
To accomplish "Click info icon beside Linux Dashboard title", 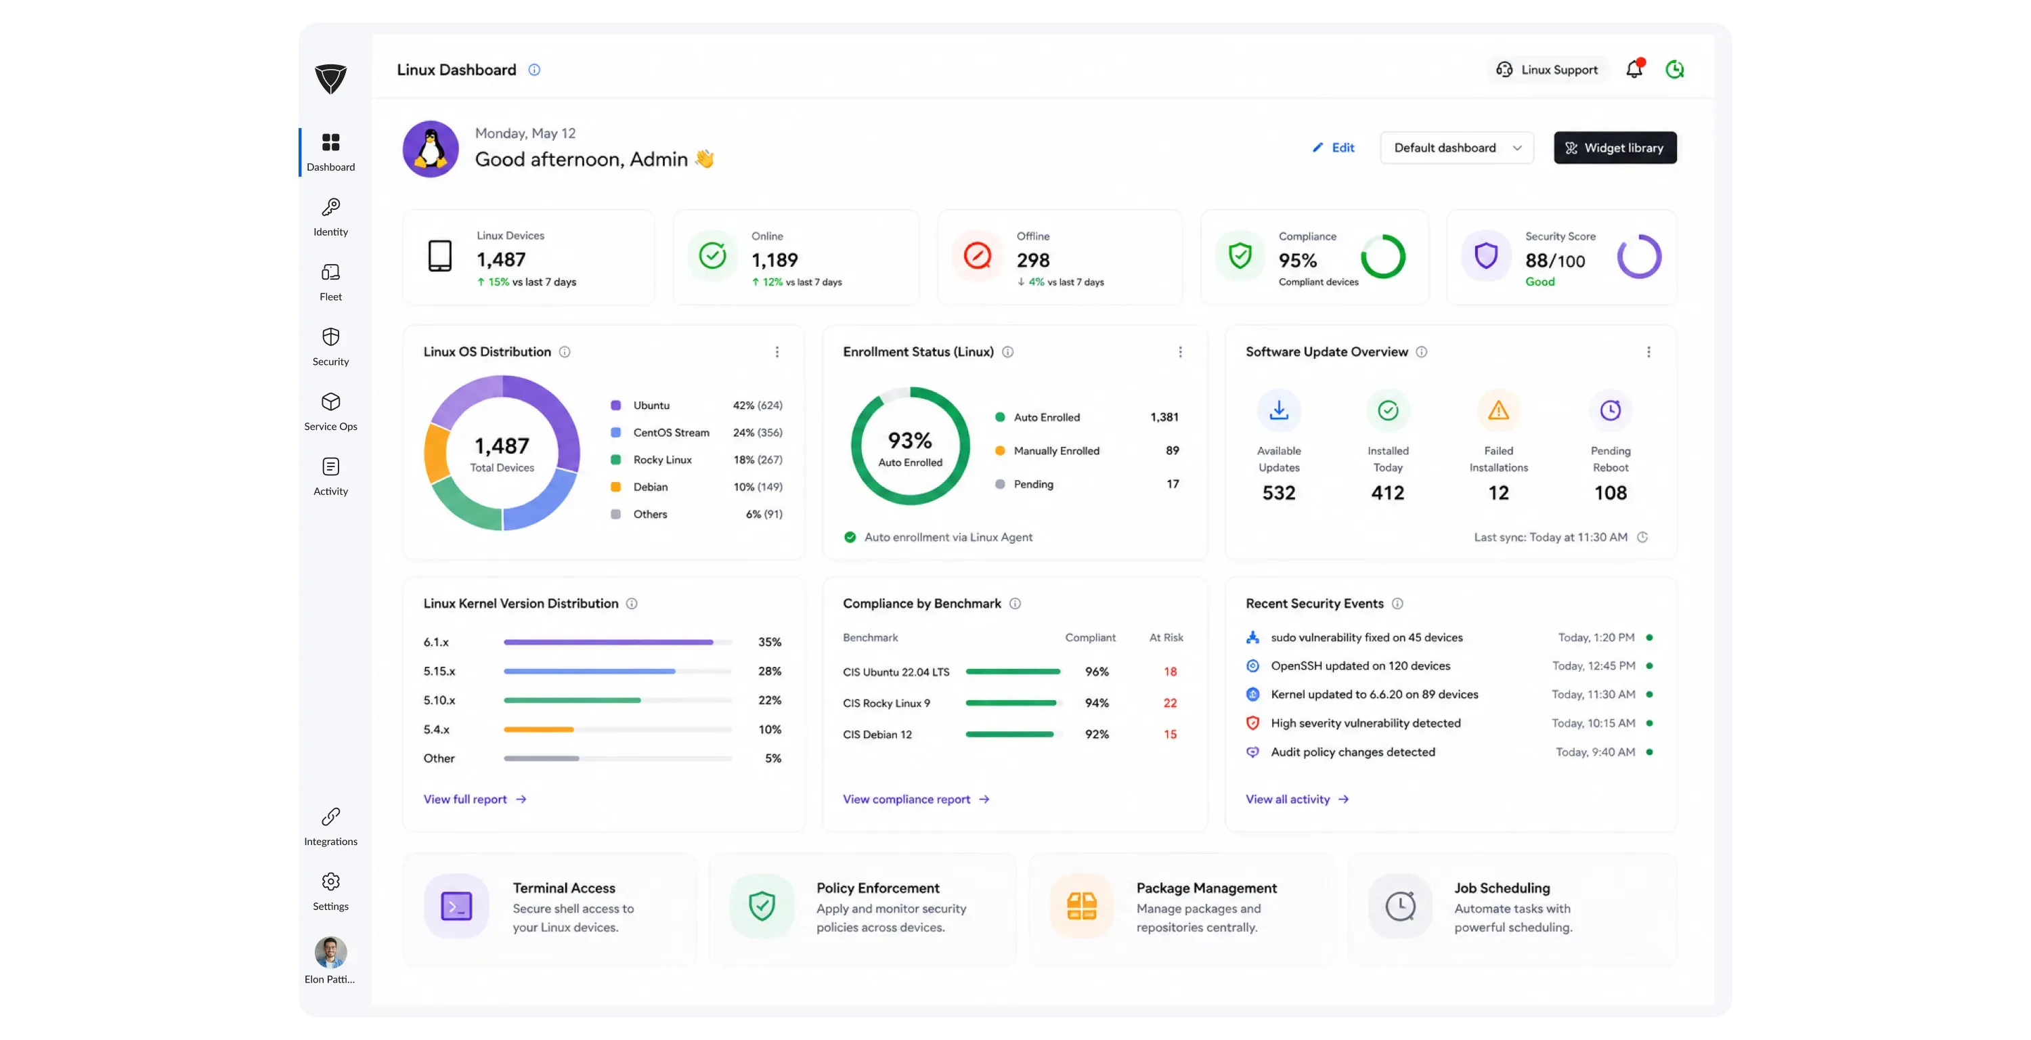I will pyautogui.click(x=533, y=69).
